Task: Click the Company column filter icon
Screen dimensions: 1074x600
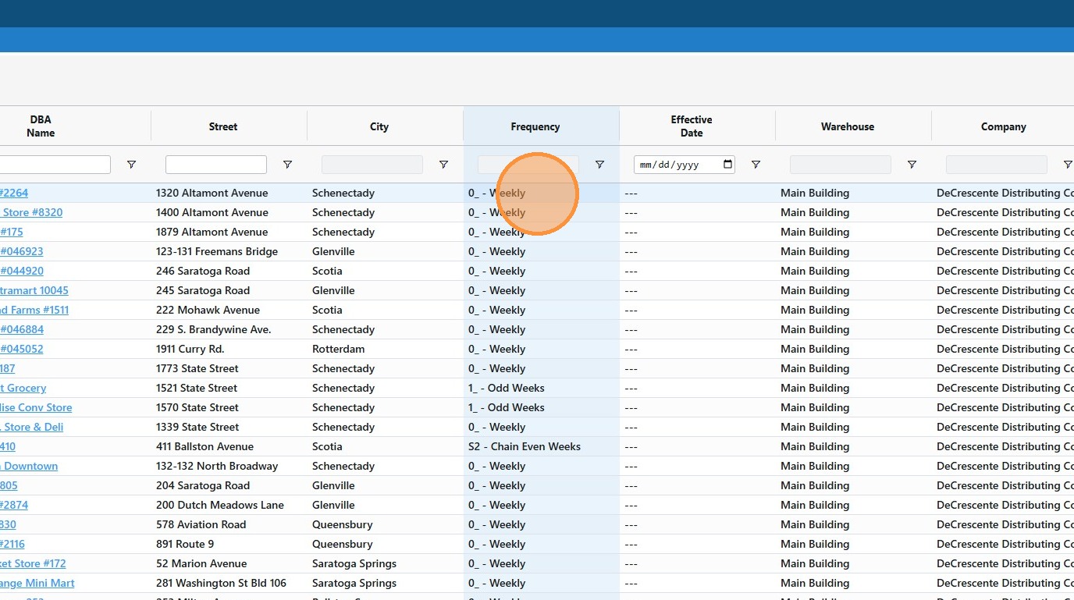Action: (x=1067, y=165)
